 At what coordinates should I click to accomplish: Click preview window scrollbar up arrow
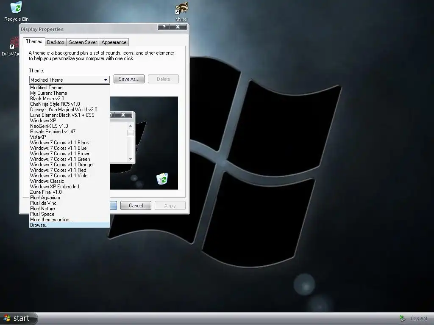(131, 126)
